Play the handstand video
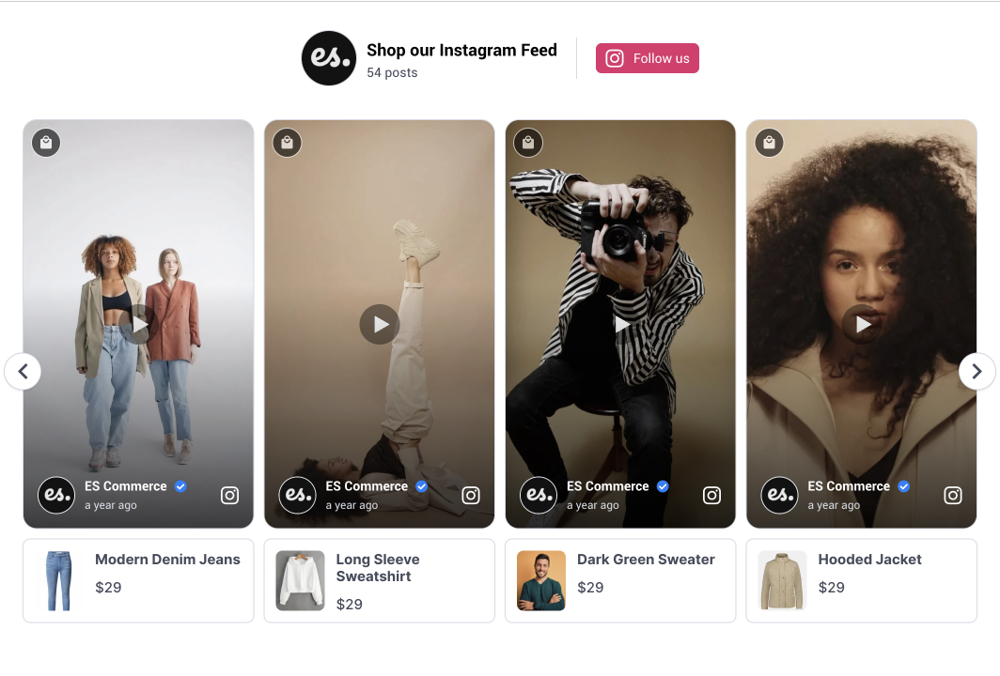 [379, 324]
